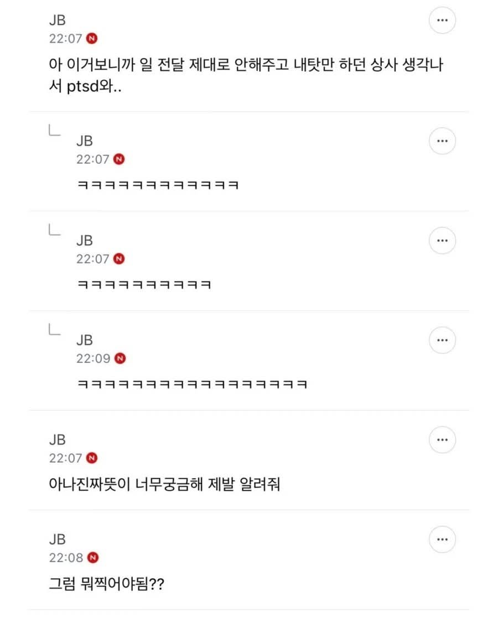498x623 pixels.
Task: Select the comment text '그럼 뭐찍어야됨??'
Action: [x=106, y=584]
